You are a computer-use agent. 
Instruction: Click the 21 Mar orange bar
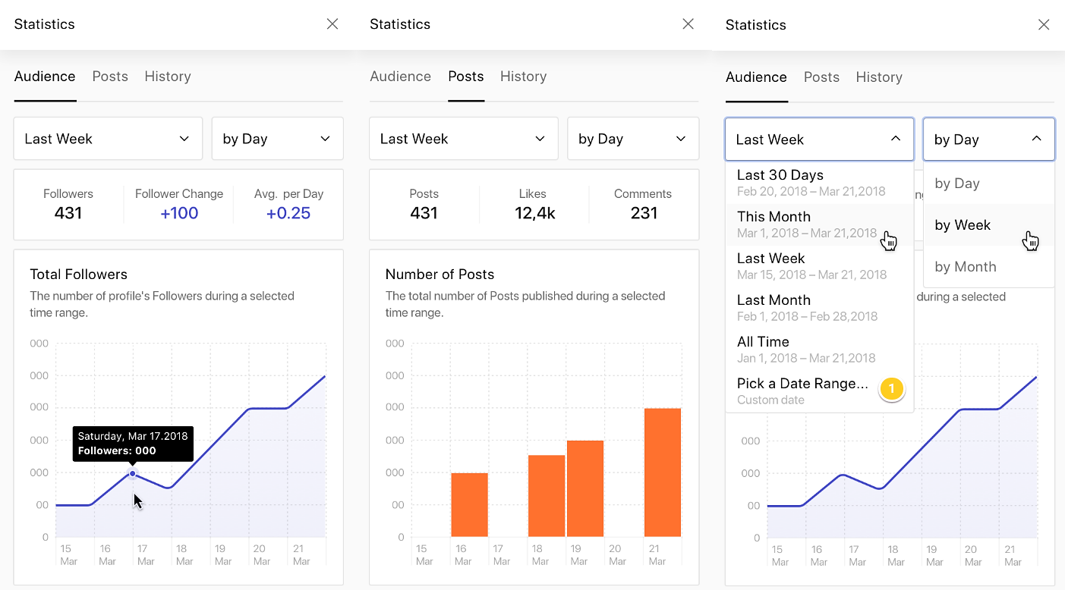[663, 472]
